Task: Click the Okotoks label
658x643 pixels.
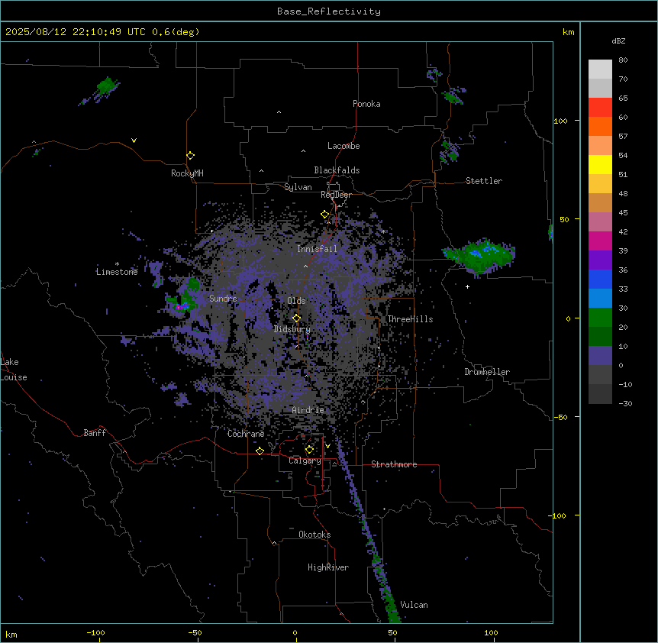Action: [314, 535]
